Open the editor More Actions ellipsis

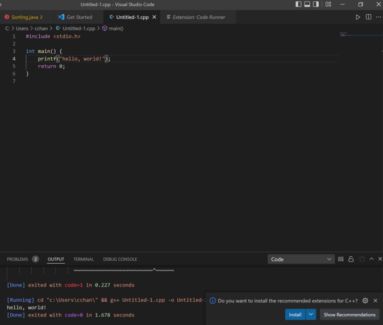click(x=378, y=17)
